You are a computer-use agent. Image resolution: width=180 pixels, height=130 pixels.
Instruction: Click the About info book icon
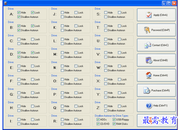[149, 60]
